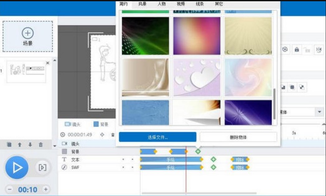Play the current scene with the bracketed play icon
The height and width of the screenshot is (196, 326).
[x=42, y=167]
